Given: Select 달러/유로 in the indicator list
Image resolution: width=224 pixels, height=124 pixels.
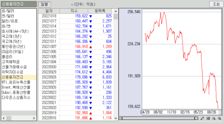Looking at the screenshot, I should [19, 21].
